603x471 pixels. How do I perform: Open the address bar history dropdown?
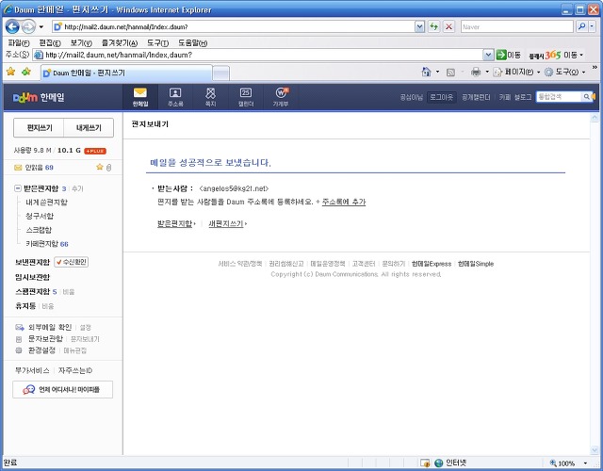point(419,26)
